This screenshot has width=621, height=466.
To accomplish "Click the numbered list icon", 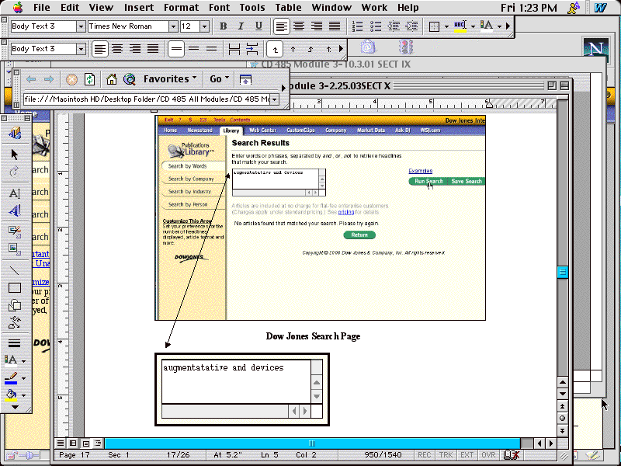I will 357,26.
